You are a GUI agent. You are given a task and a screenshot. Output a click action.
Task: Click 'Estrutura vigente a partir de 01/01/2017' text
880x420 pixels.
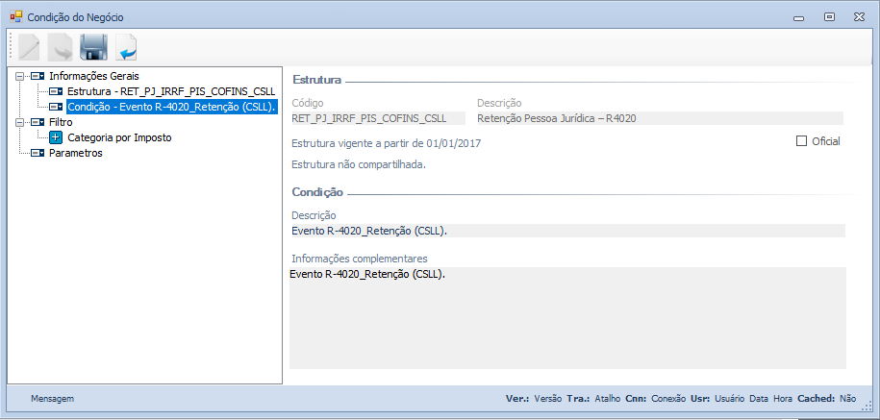point(387,143)
